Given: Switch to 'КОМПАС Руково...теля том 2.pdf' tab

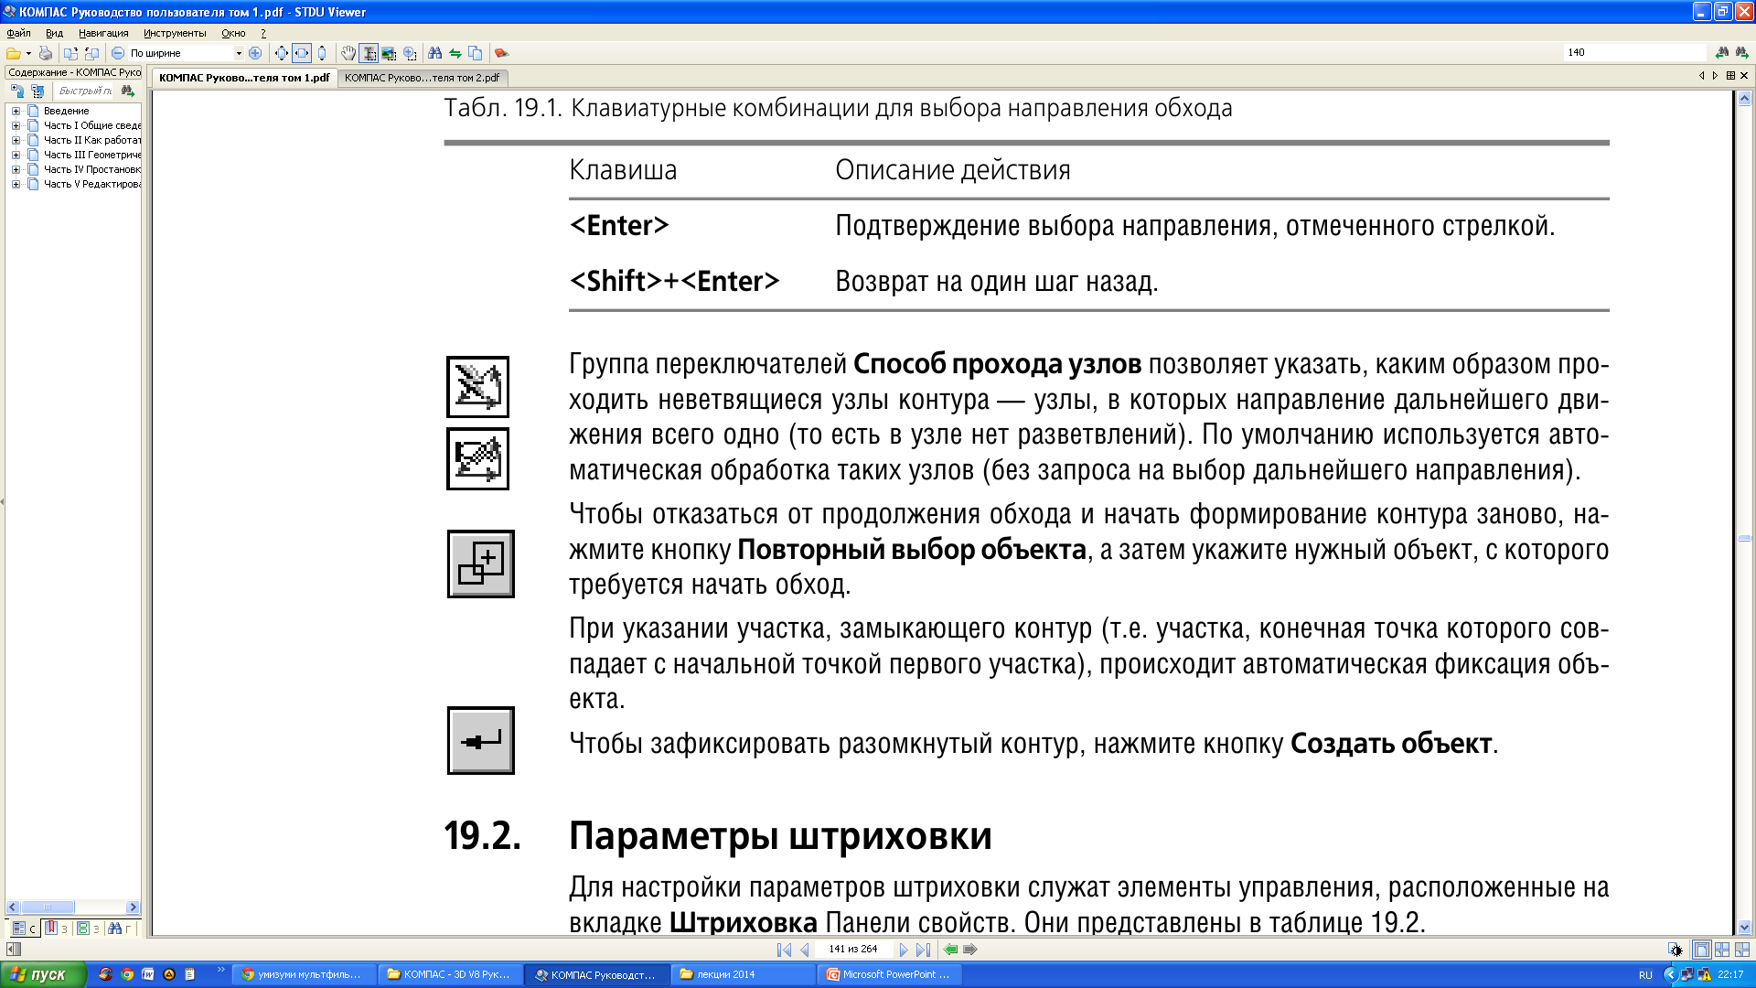Looking at the screenshot, I should (x=422, y=78).
